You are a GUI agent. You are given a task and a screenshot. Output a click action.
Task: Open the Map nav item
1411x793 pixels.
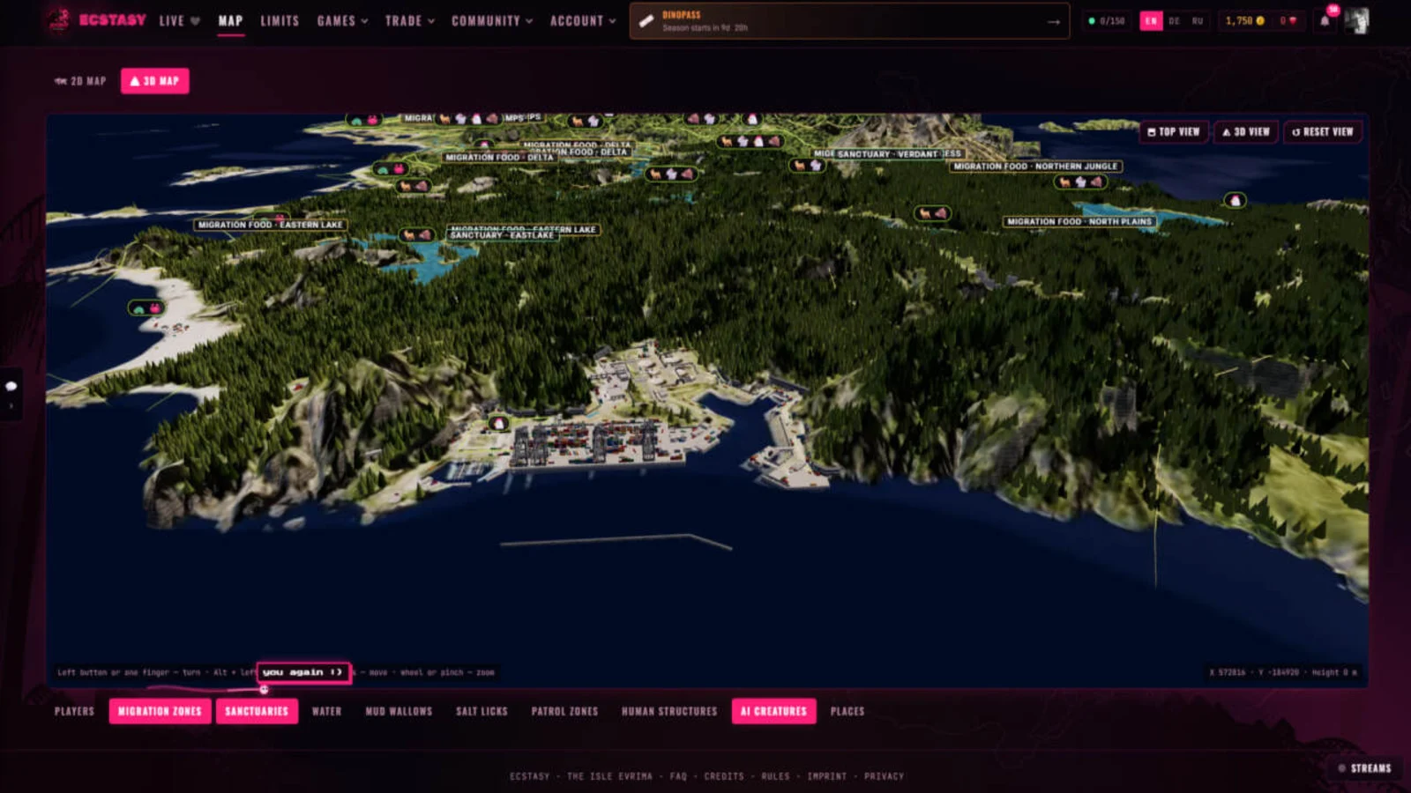[230, 20]
